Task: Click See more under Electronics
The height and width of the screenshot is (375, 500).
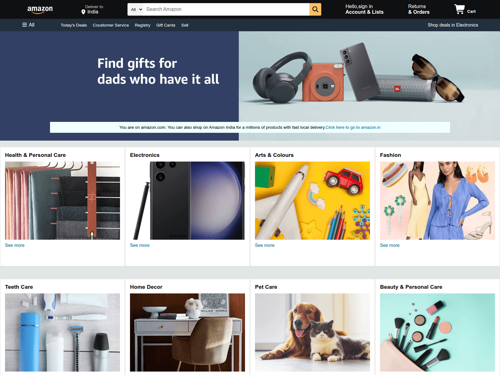Action: [140, 245]
